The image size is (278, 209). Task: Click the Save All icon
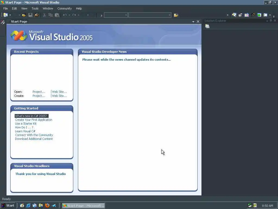(37, 15)
